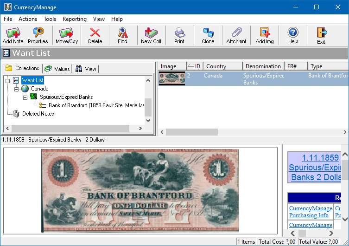The height and width of the screenshot is (246, 349).
Task: Switch to the View tab with binoculars
Action: 86,69
